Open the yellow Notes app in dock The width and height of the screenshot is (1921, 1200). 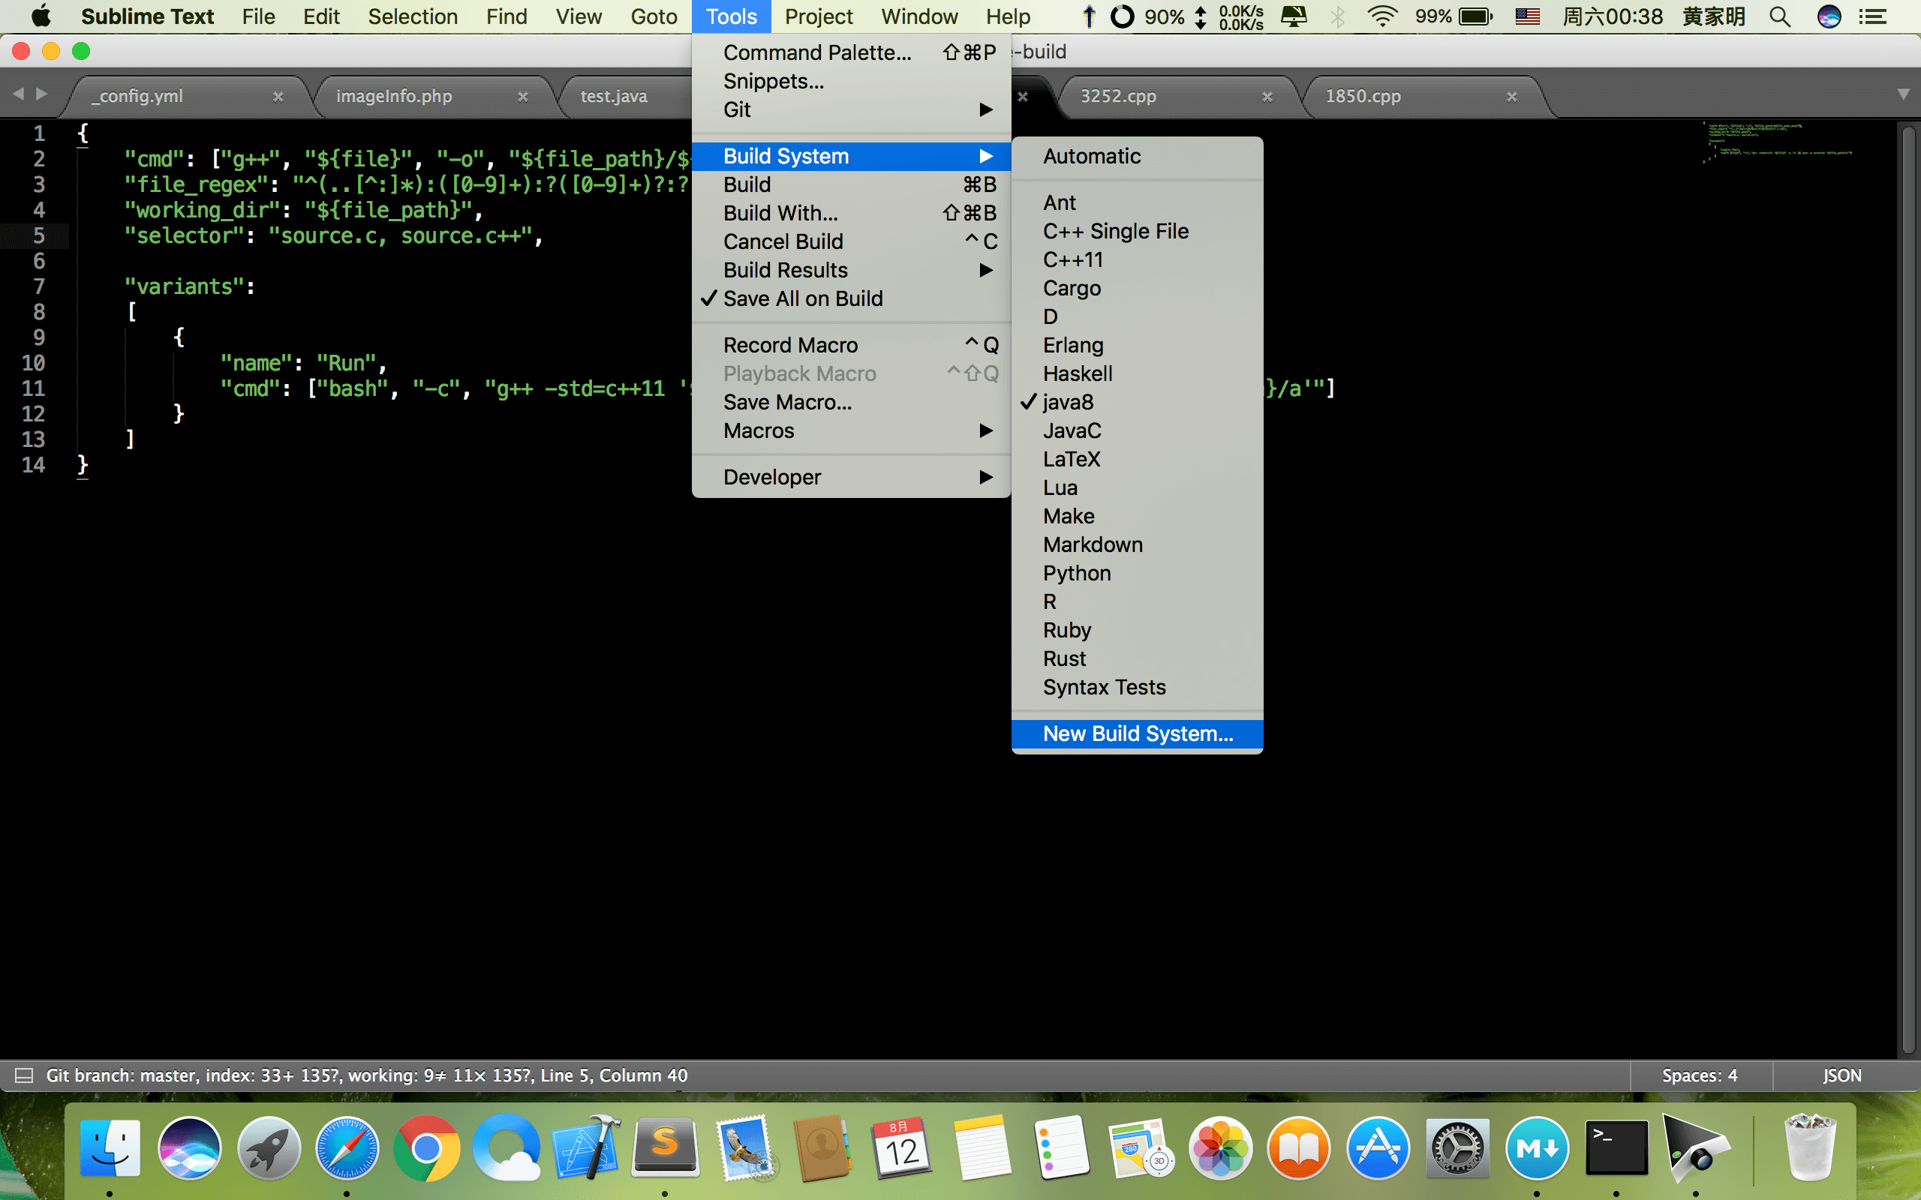click(982, 1147)
